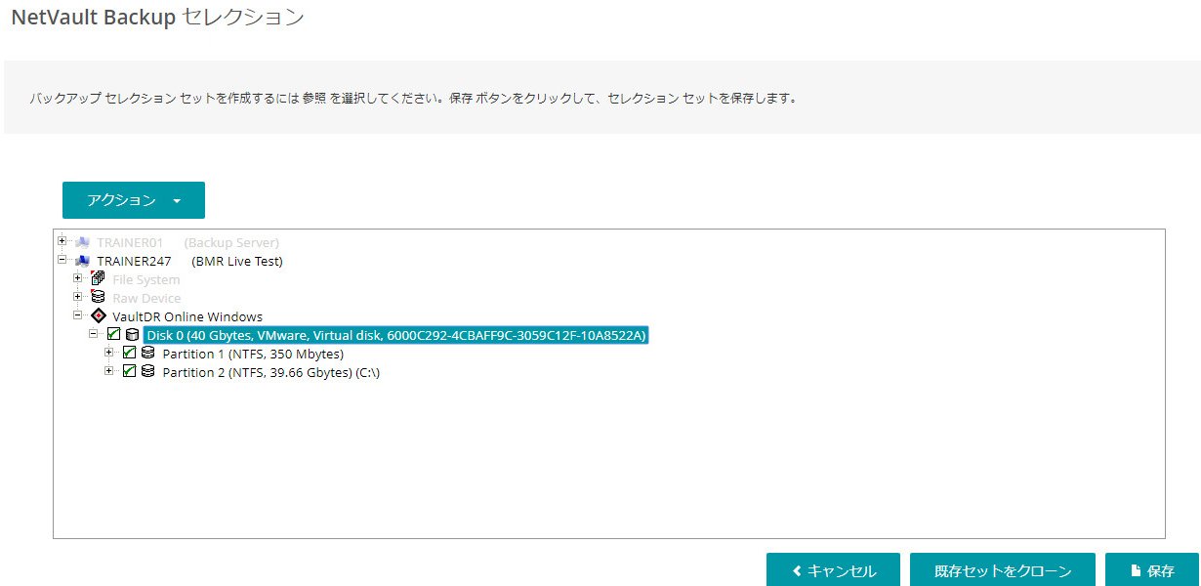Click the NetVault Backup セレクション heading
The height and width of the screenshot is (586, 1201).
(x=157, y=18)
